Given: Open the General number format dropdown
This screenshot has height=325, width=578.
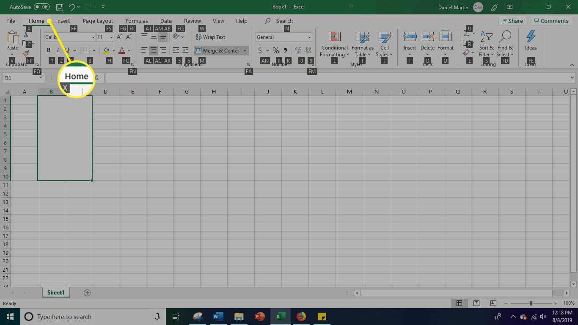Looking at the screenshot, I should (x=309, y=37).
